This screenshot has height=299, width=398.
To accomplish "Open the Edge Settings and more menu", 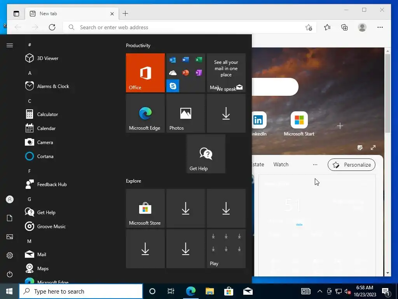I will click(380, 27).
